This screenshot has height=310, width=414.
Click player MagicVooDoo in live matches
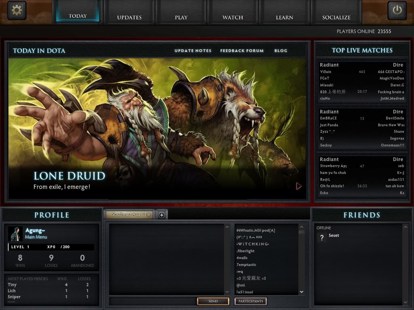point(392,78)
